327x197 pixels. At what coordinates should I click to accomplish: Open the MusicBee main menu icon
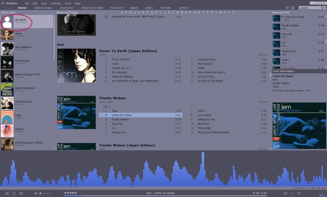click(3, 3)
